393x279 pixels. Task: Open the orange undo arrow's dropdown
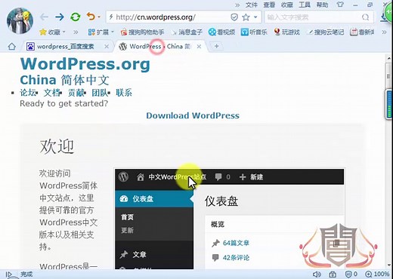pos(99,17)
